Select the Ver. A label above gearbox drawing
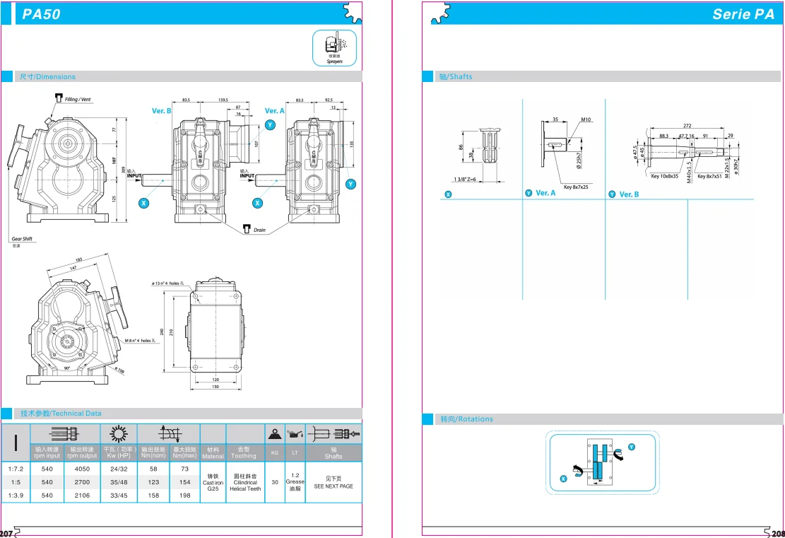Viewport: 785px width, 538px height. pos(274,111)
